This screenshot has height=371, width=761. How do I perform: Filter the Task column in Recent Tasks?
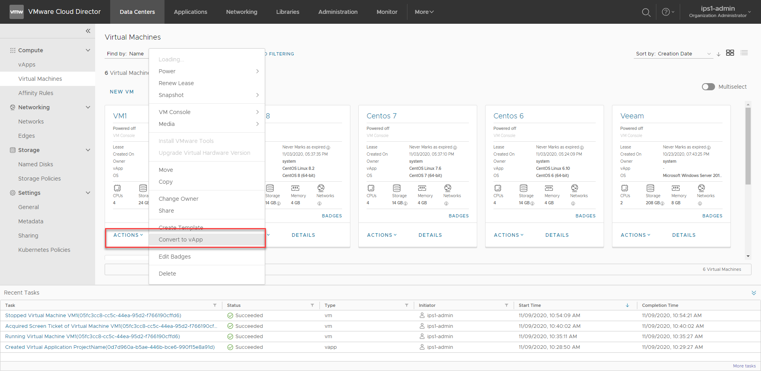[215, 305]
